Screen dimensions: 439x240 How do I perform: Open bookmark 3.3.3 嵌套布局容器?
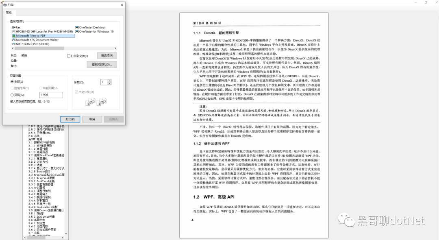(x=41, y=184)
